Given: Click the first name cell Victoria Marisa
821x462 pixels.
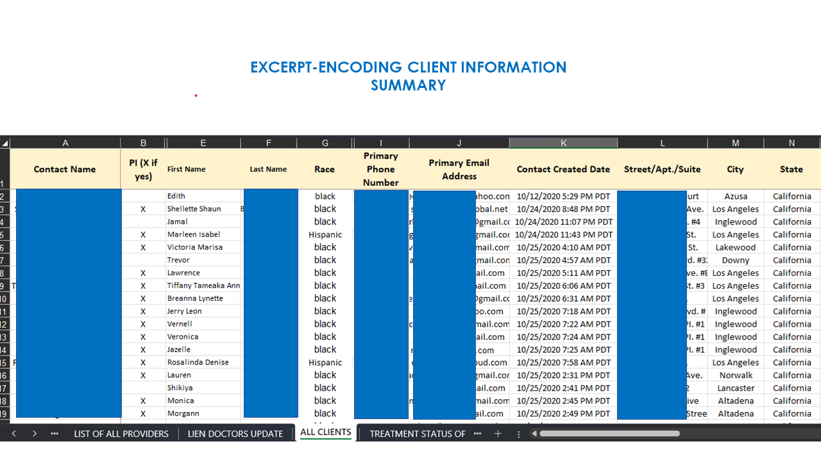Looking at the screenshot, I should (x=203, y=248).
